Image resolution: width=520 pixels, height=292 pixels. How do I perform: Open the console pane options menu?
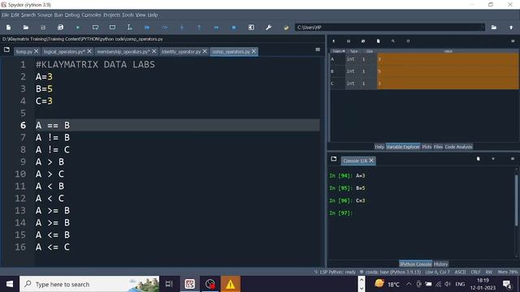point(513,159)
